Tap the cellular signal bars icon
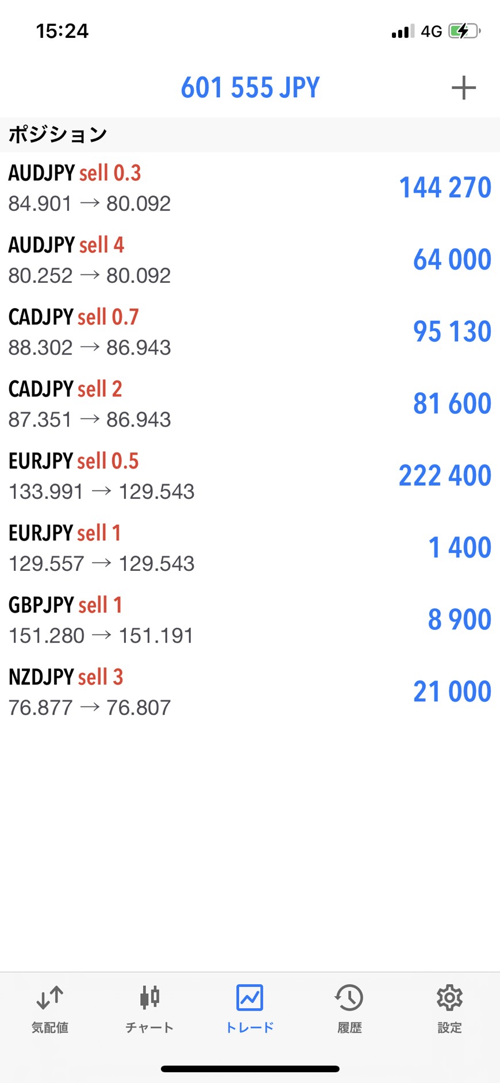Screen dimensions: 500x1083 (402, 32)
